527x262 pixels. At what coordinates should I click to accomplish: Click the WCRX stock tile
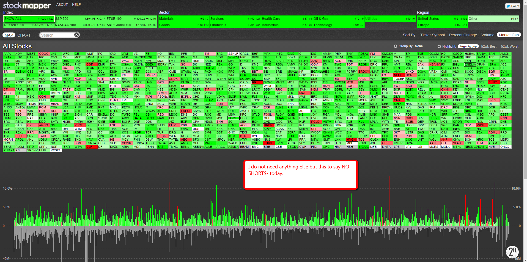[56, 151]
